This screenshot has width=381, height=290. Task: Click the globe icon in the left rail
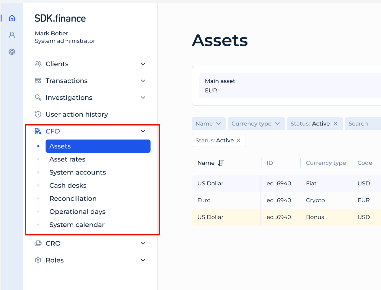coord(12,52)
